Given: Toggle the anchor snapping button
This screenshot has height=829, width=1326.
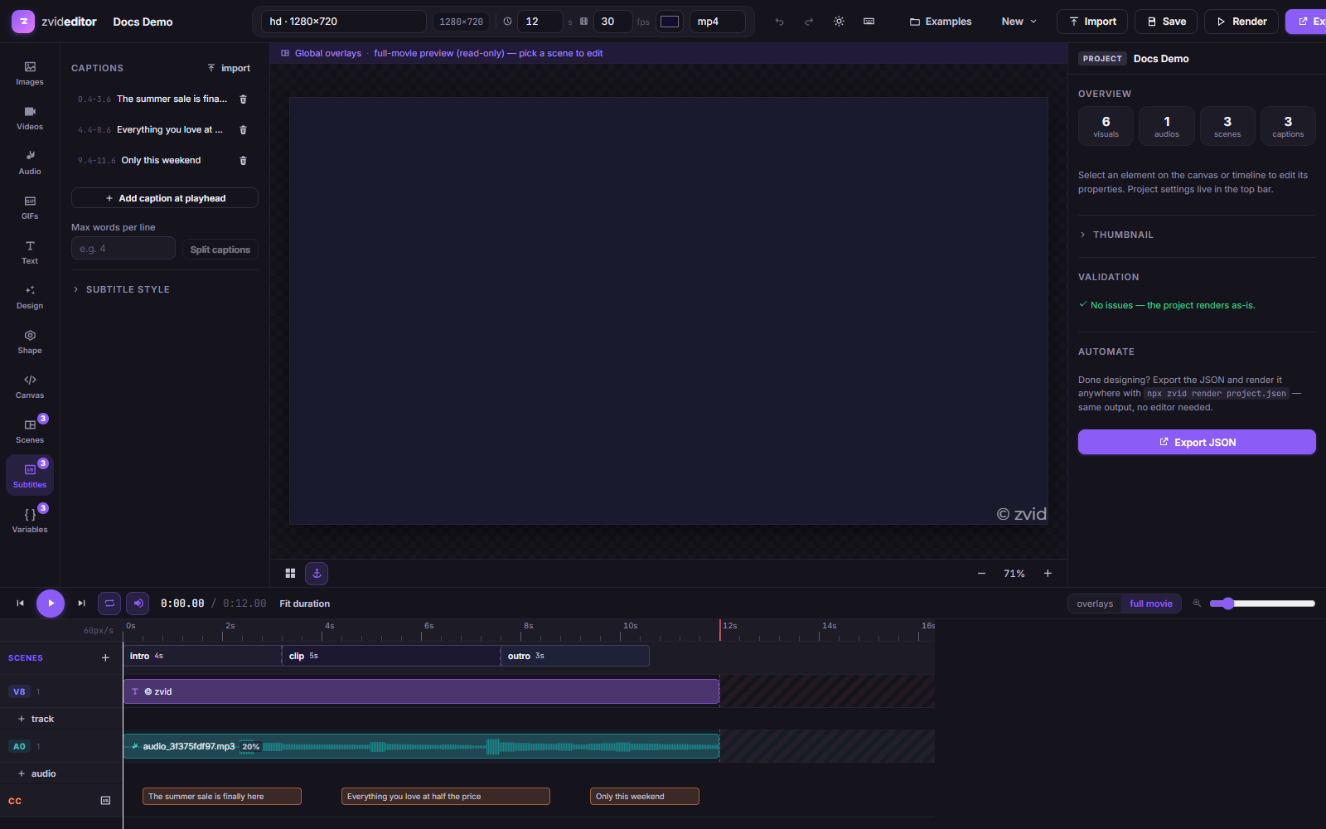Looking at the screenshot, I should point(317,573).
